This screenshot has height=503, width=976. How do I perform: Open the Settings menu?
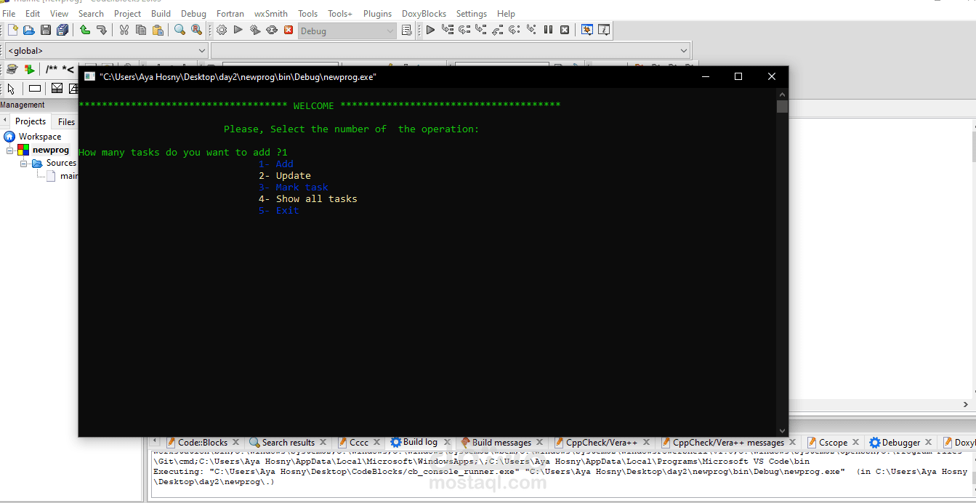click(x=472, y=13)
